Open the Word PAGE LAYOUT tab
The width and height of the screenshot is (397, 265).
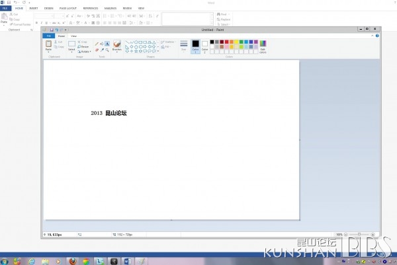click(x=68, y=9)
